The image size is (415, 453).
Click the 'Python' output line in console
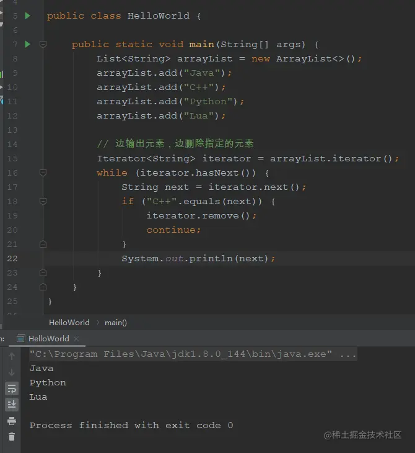tap(48, 383)
